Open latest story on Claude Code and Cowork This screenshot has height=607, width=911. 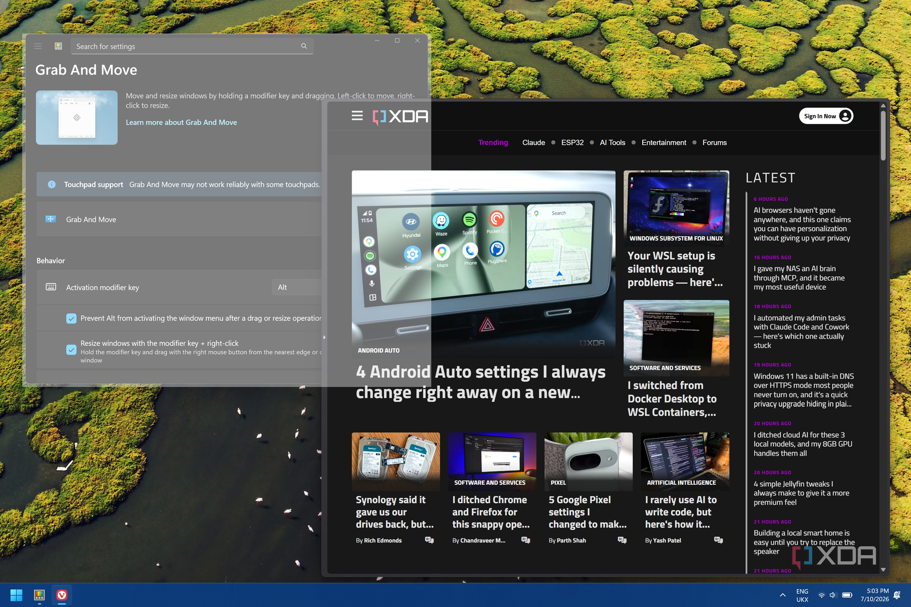click(802, 332)
